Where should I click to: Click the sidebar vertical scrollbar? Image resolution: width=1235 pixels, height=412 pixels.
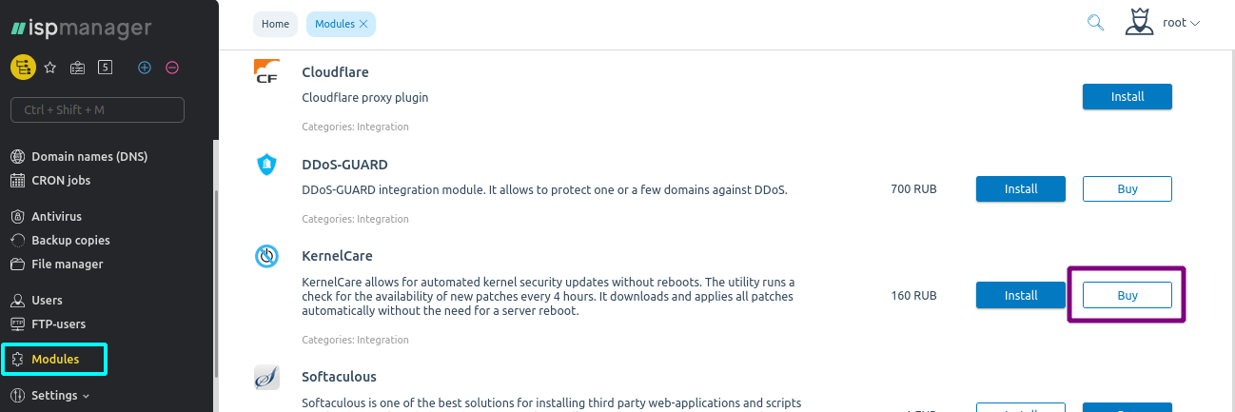click(x=216, y=285)
